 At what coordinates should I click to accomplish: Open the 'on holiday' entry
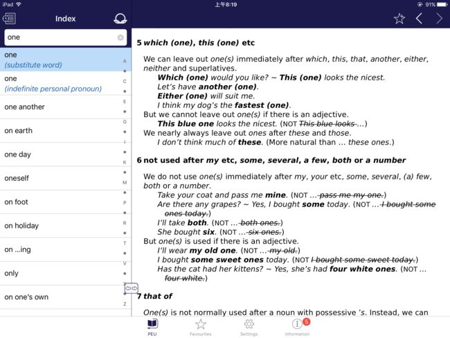pos(66,226)
